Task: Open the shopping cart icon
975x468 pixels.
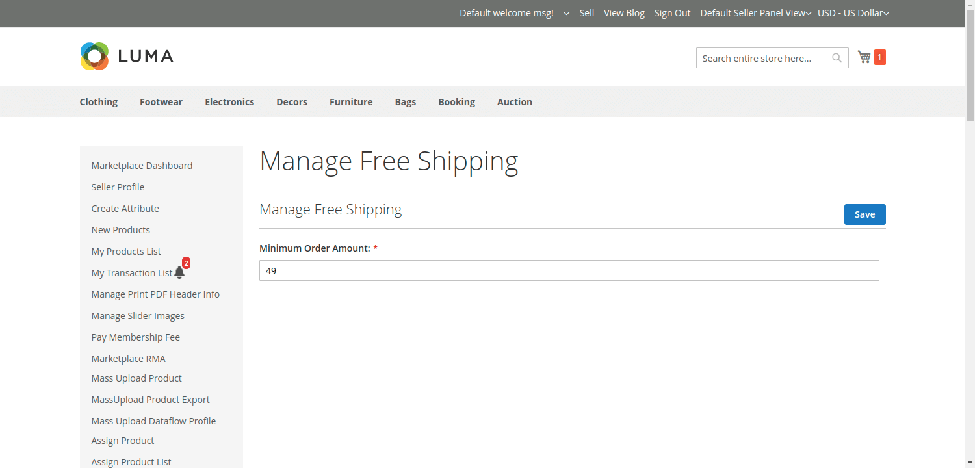Action: click(863, 57)
